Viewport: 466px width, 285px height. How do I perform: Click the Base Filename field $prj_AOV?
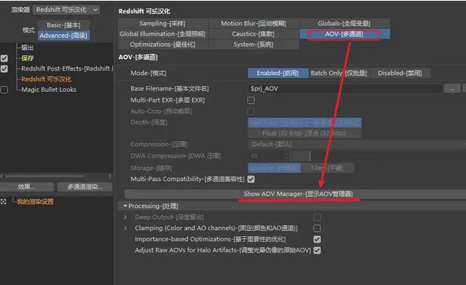click(345, 88)
